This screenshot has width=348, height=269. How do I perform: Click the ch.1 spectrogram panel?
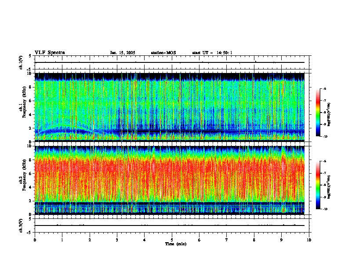tap(170, 107)
